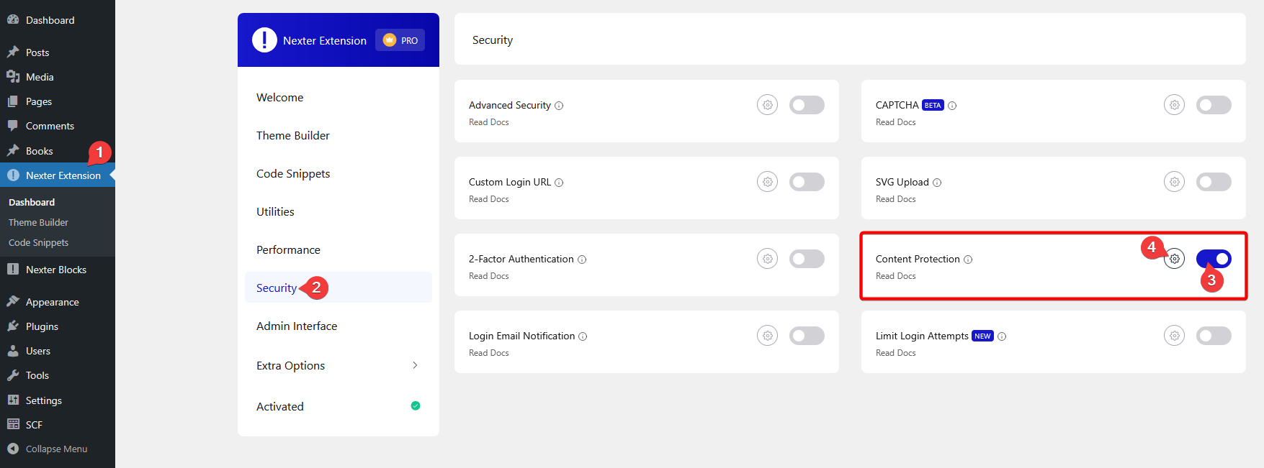
Task: Click Login Email Notification gear icon
Action: pyautogui.click(x=767, y=336)
